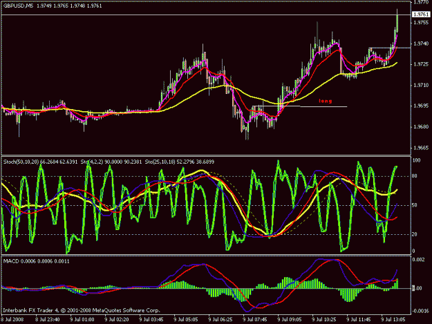Click the 9 Jul 01:00 time label
432x324 pixels.
point(82,320)
